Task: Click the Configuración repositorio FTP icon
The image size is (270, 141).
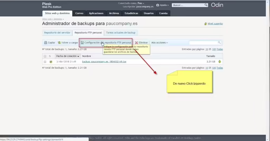Action: point(82,43)
